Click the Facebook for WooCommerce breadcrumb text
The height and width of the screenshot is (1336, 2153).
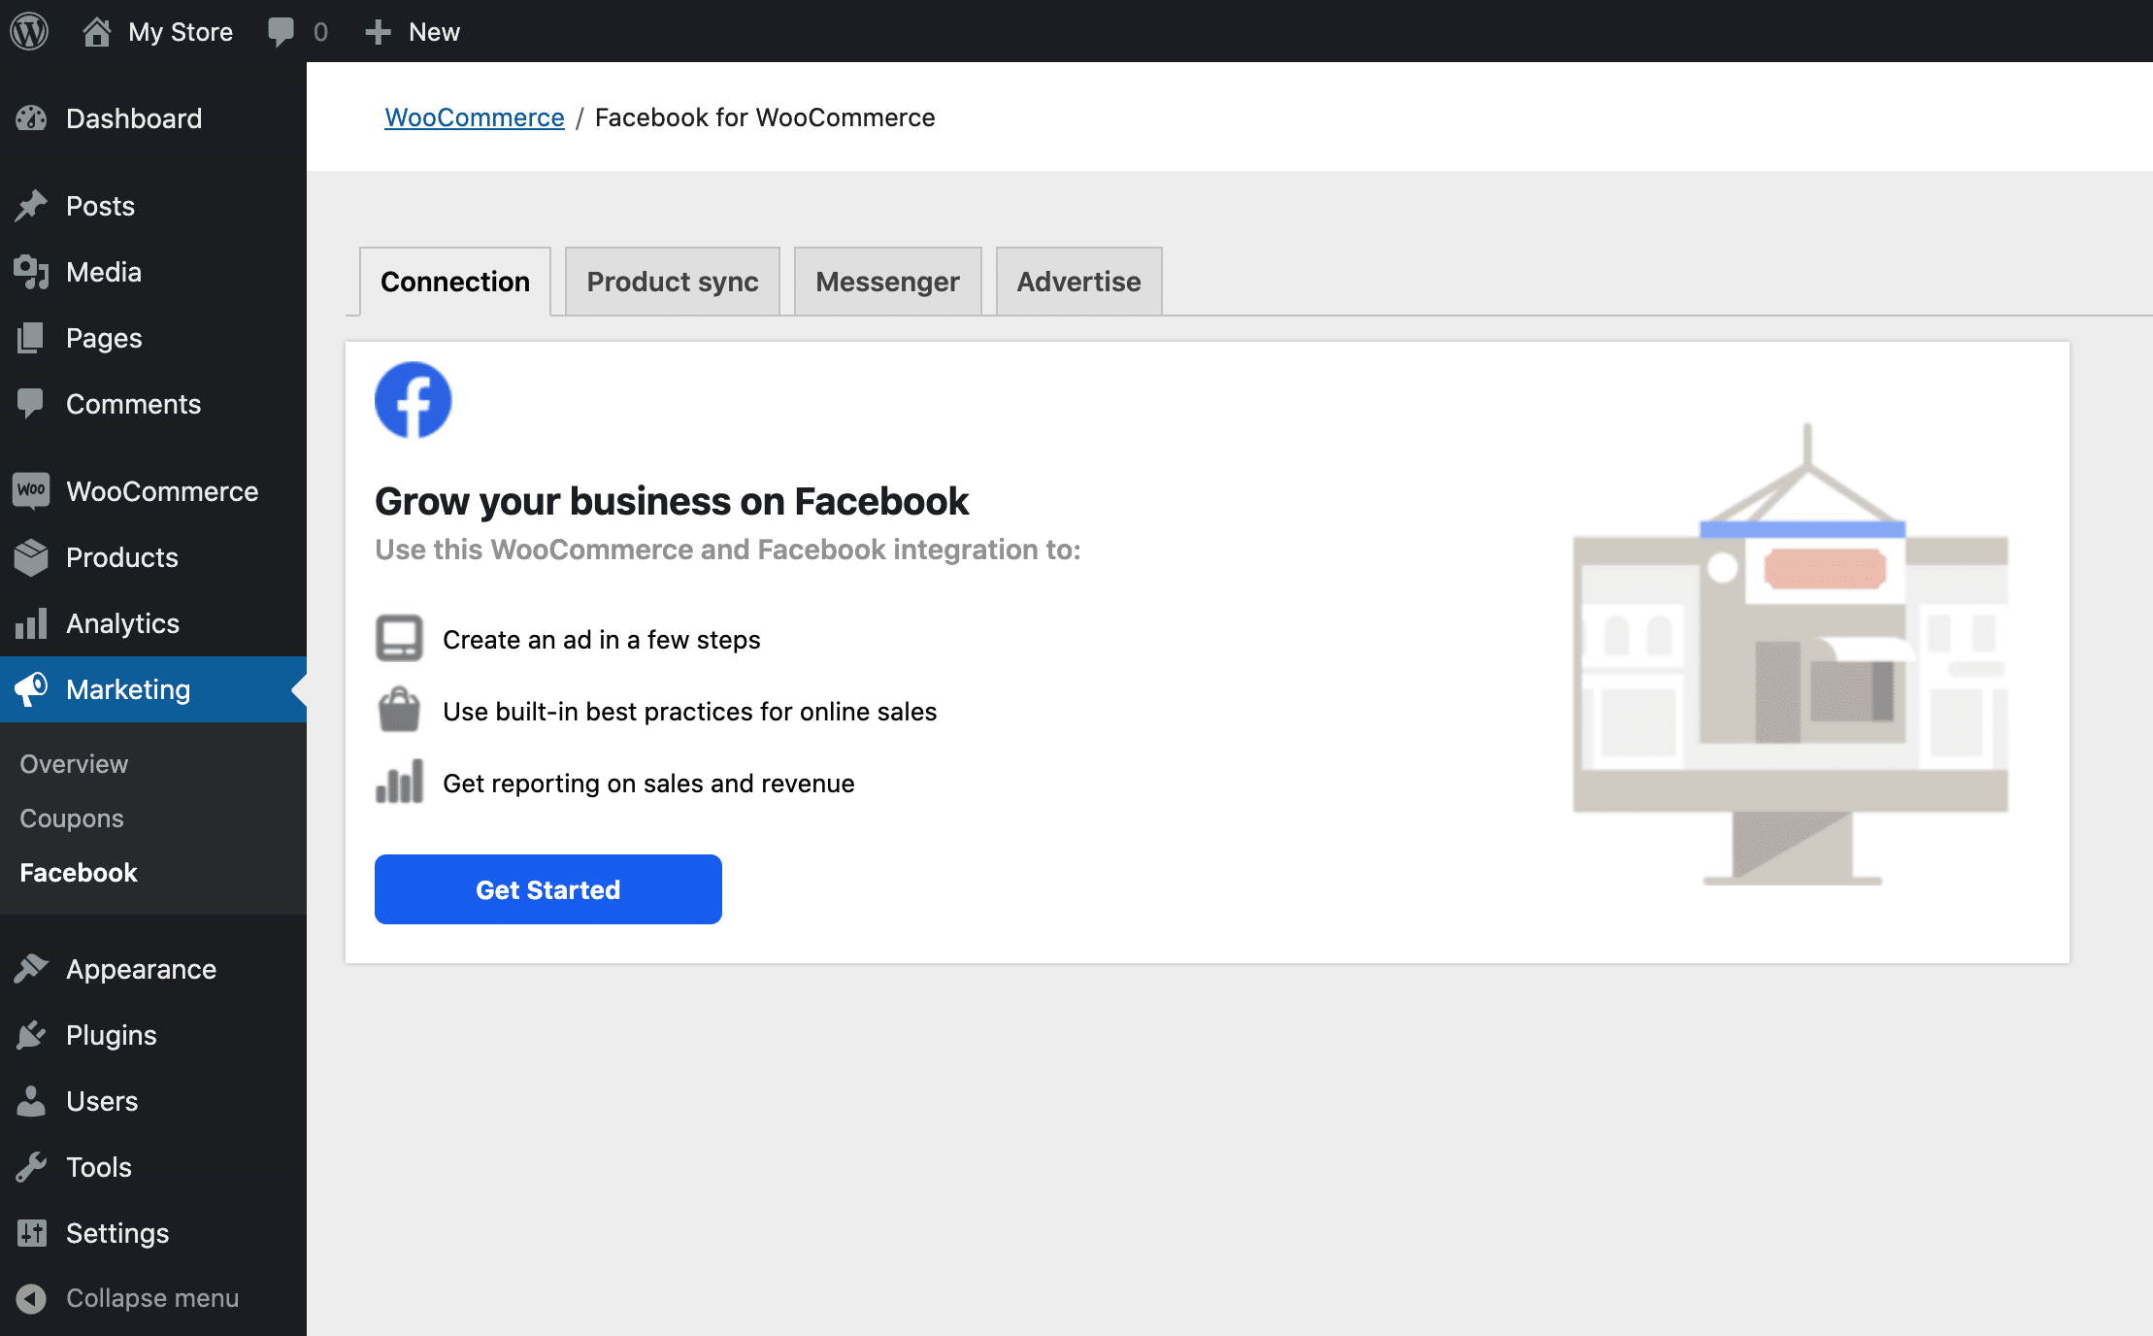click(765, 117)
